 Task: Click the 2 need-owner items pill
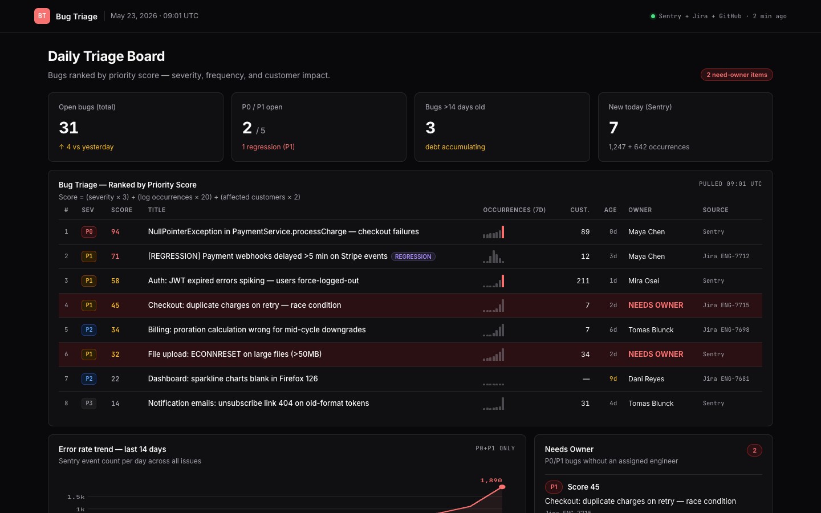coord(737,75)
